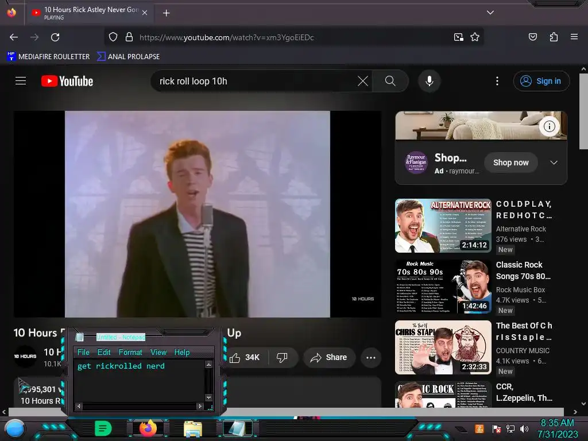Open the Help menu in Notepad
This screenshot has width=588, height=441.
click(x=182, y=352)
